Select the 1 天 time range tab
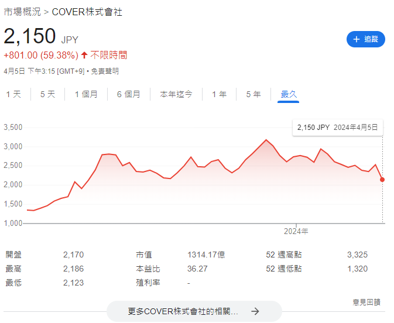394x323 pixels. point(13,94)
